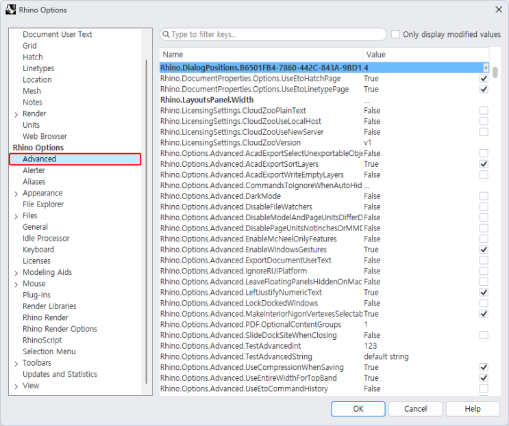Viewport: 509px width, 426px height.
Task: Click the TestAdvancedInt value 123
Action: (x=371, y=346)
